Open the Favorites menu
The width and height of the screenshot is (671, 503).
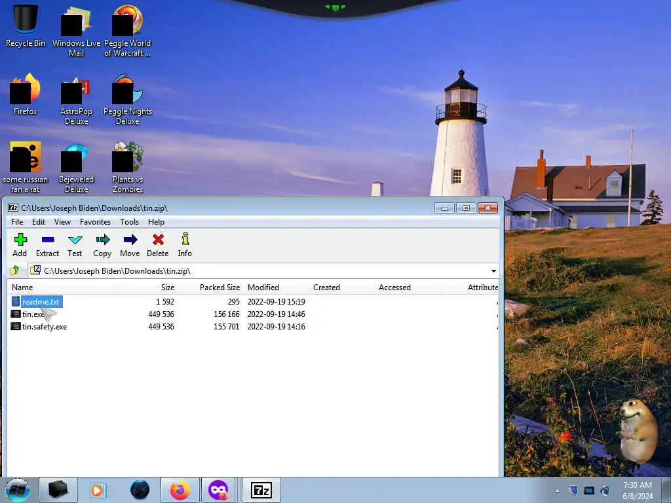click(96, 221)
